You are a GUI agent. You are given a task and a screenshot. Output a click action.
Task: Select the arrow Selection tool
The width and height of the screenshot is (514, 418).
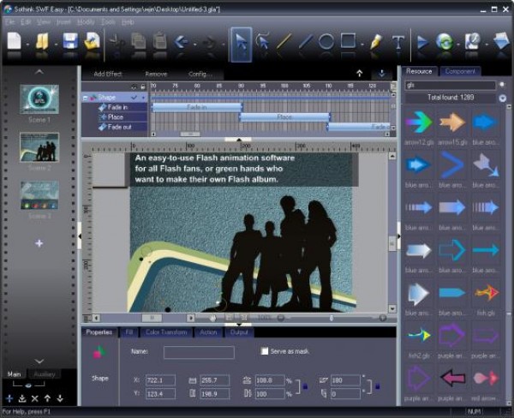[241, 41]
